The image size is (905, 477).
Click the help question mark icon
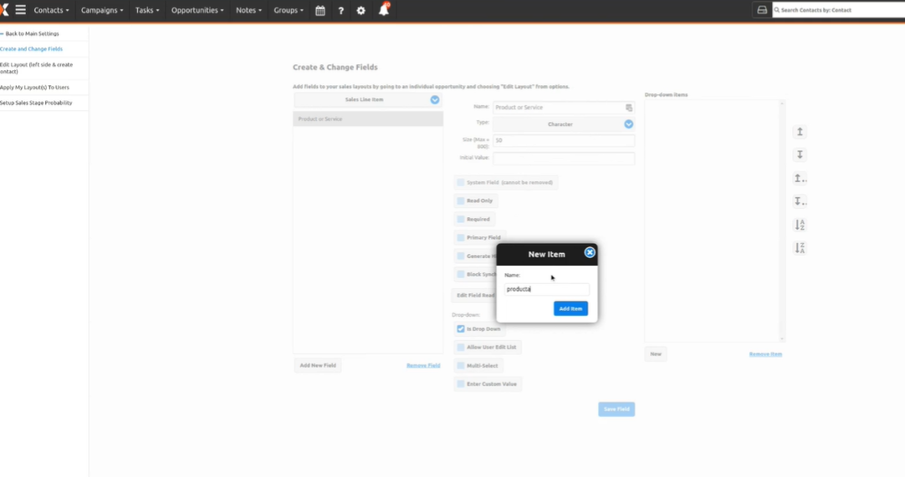(x=340, y=10)
